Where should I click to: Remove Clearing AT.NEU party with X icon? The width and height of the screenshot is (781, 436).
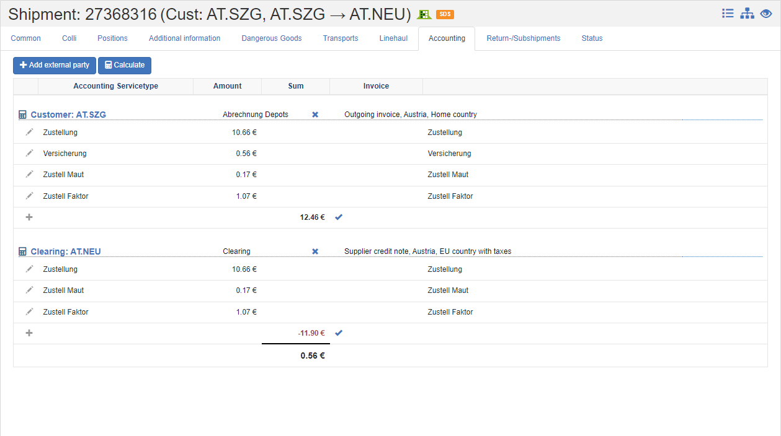[315, 251]
